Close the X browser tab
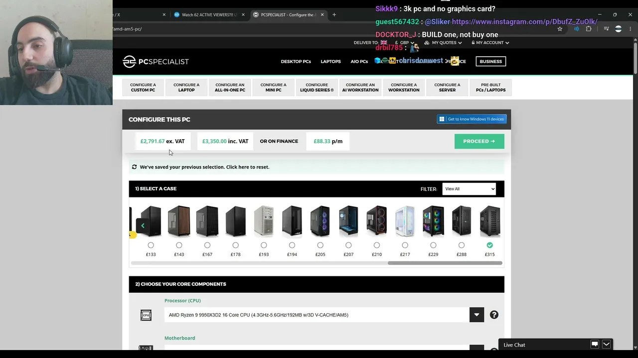The width and height of the screenshot is (638, 358). 164,14
